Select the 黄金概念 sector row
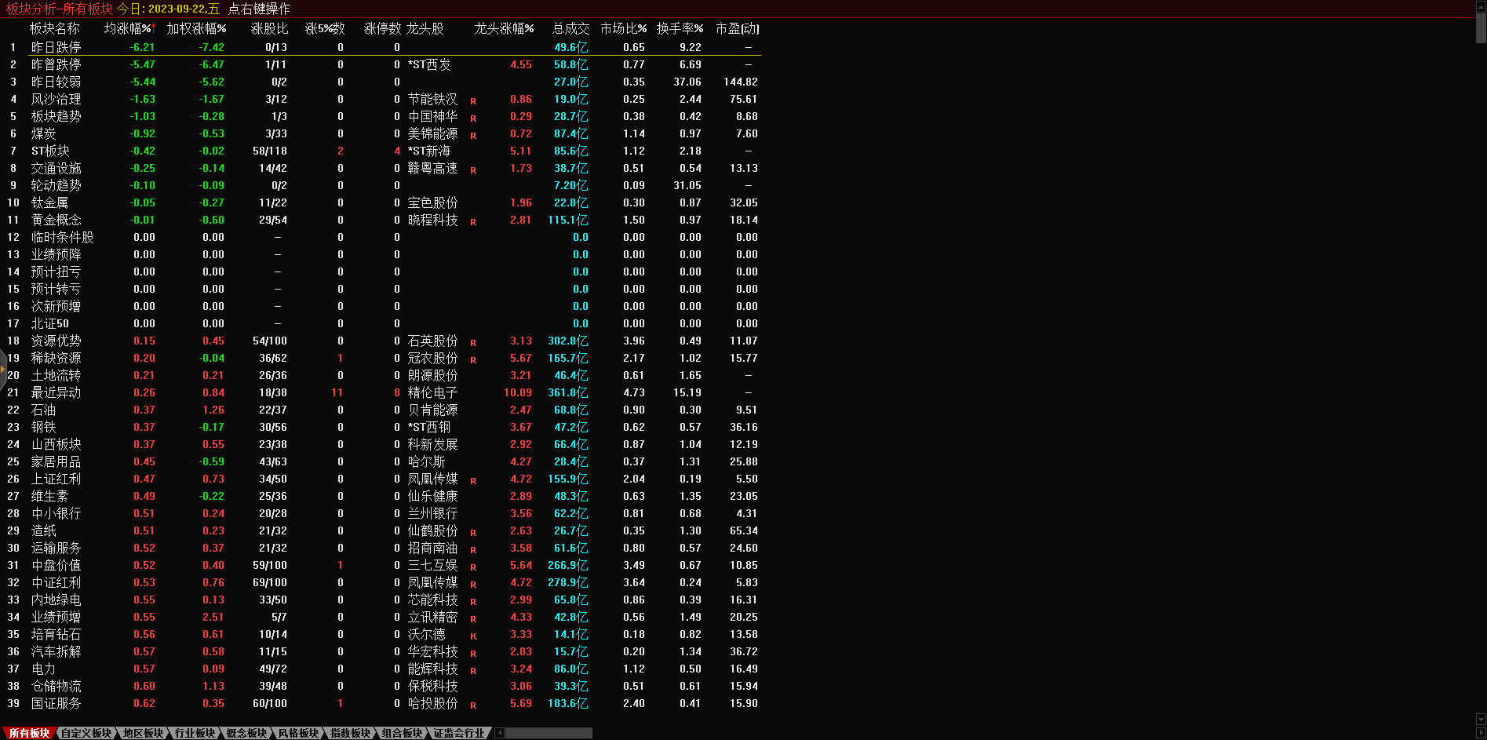Viewport: 1487px width, 740px height. tap(56, 220)
